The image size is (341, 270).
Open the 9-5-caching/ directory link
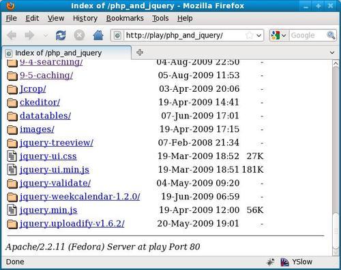point(46,75)
